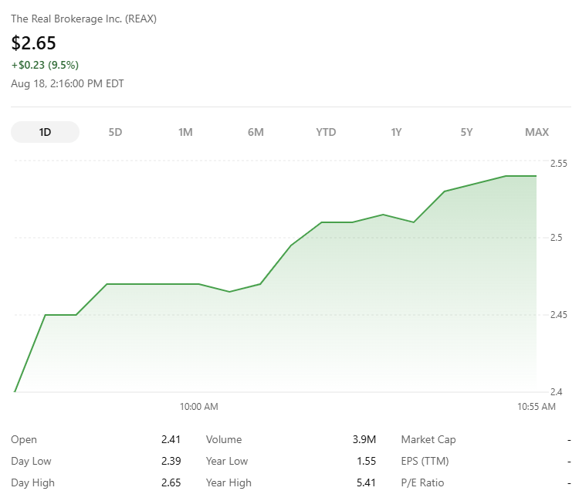The image size is (579, 501).
Task: Click the Market Cap label
Action: tap(428, 439)
